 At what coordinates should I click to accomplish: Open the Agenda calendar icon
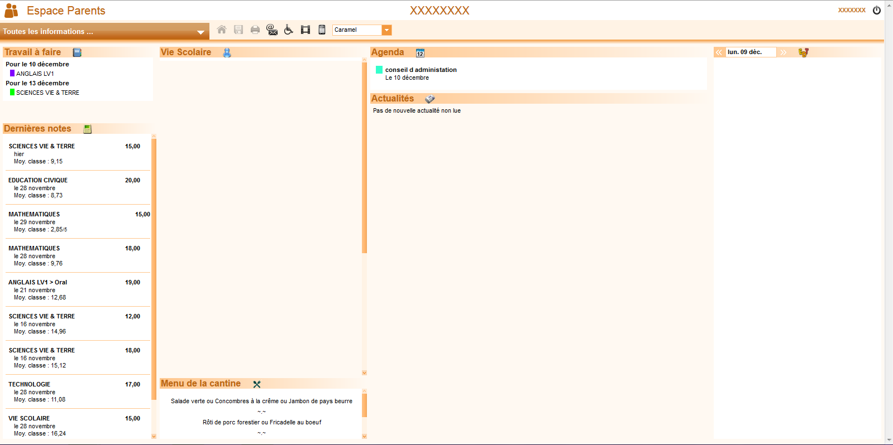(420, 52)
